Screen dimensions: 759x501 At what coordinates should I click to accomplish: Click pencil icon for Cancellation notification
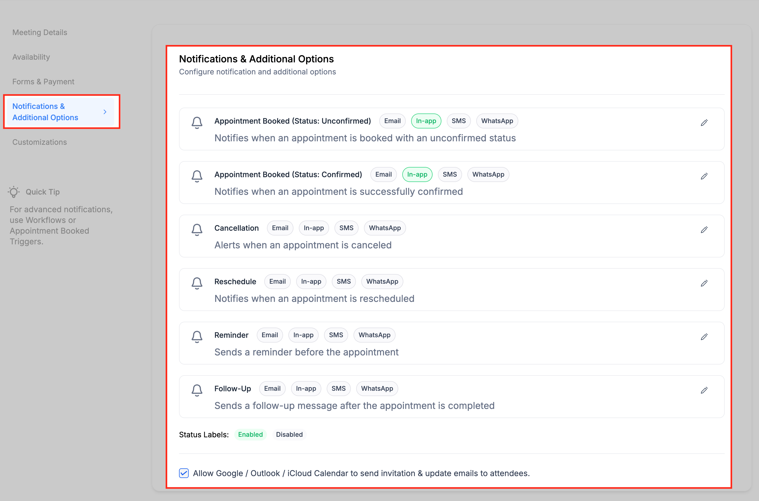pos(704,230)
